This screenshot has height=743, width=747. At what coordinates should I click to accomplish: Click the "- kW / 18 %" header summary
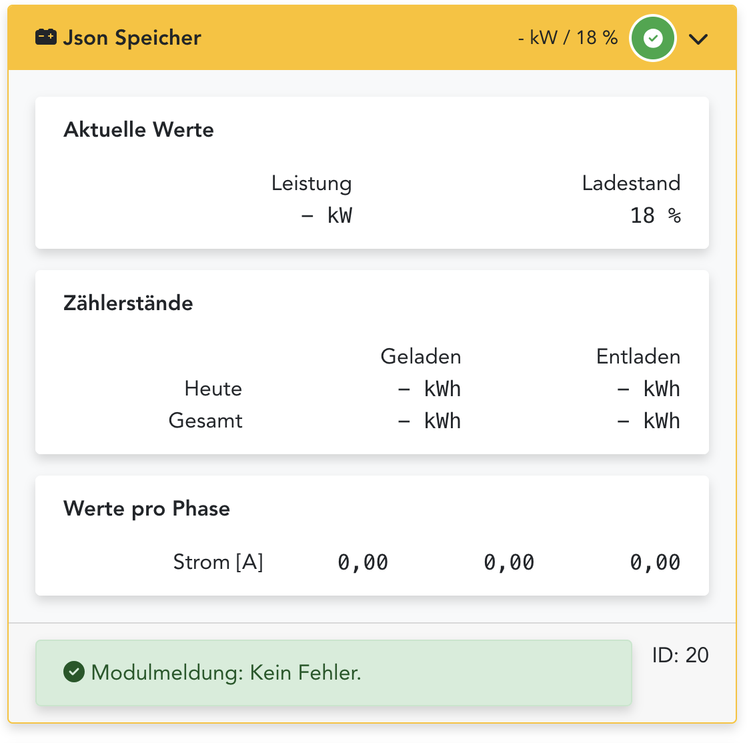click(568, 38)
